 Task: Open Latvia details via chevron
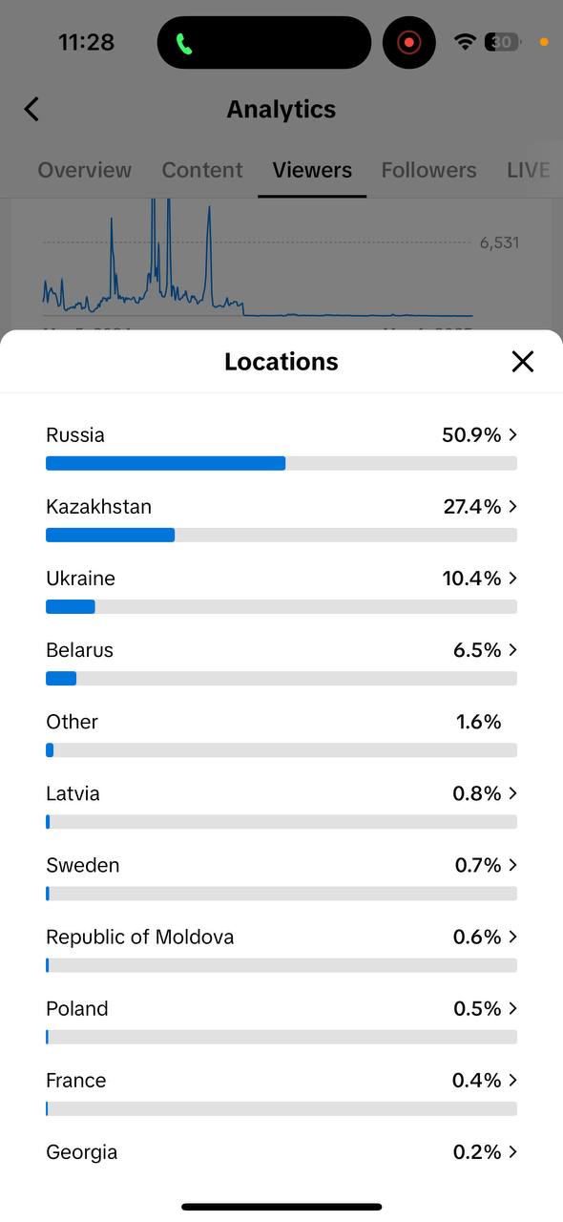point(513,792)
